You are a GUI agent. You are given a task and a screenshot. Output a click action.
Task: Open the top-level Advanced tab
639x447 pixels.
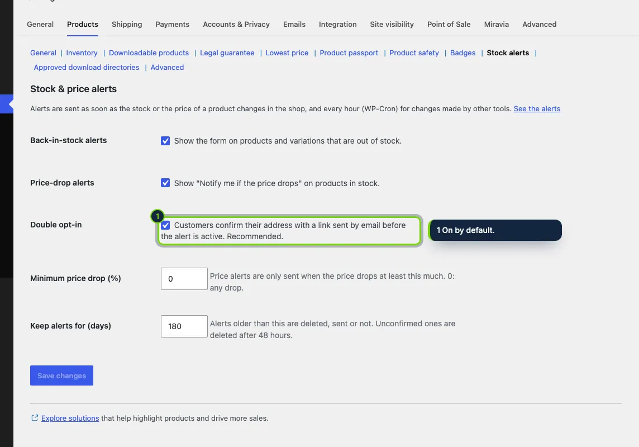click(x=539, y=25)
